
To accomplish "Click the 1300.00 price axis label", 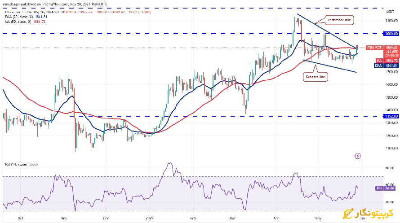I will [x=391, y=123].
